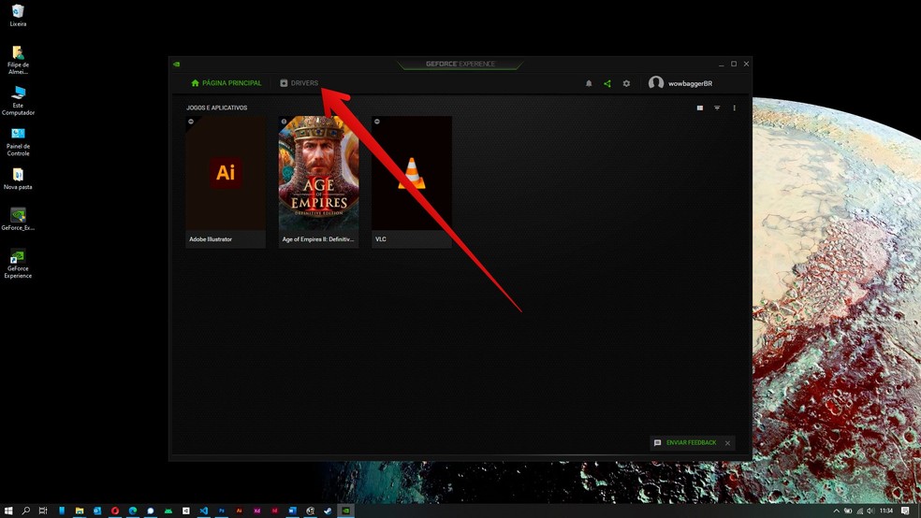
Task: Open the Windows Start menu
Action: [8, 511]
